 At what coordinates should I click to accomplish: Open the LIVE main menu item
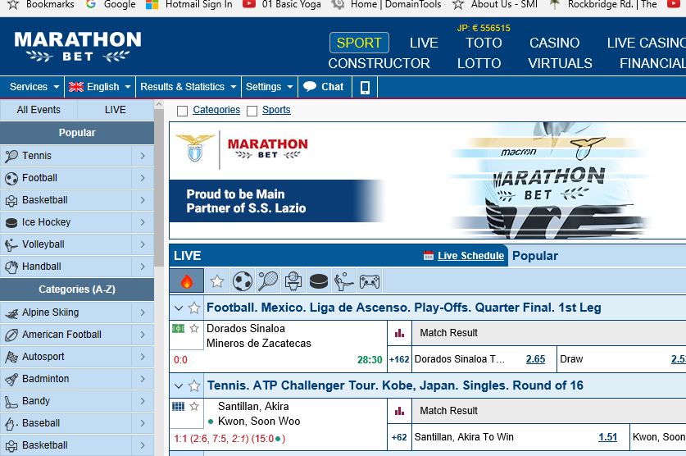point(424,43)
